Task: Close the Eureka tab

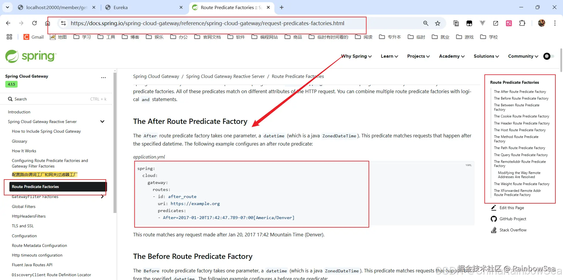Action: click(181, 7)
